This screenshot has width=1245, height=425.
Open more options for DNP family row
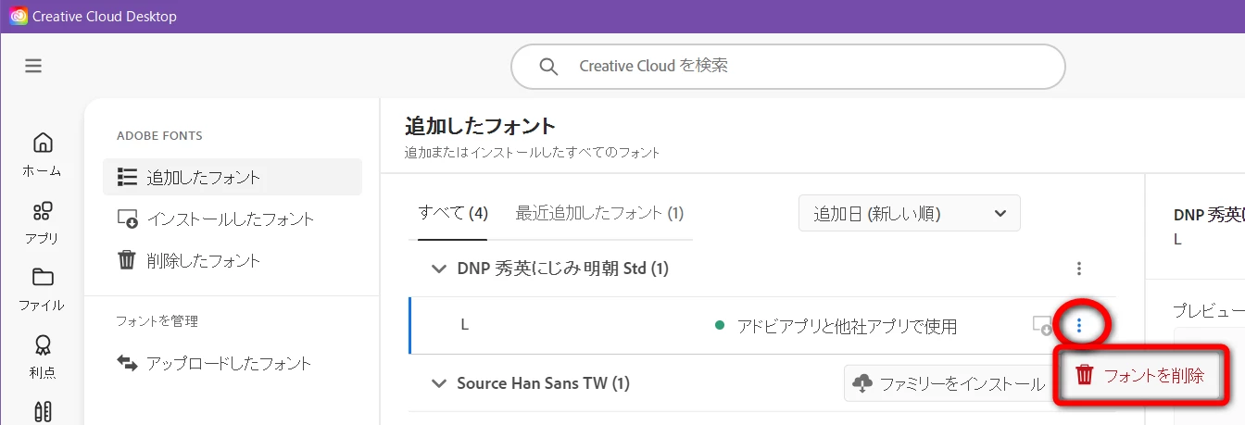coord(1079,269)
